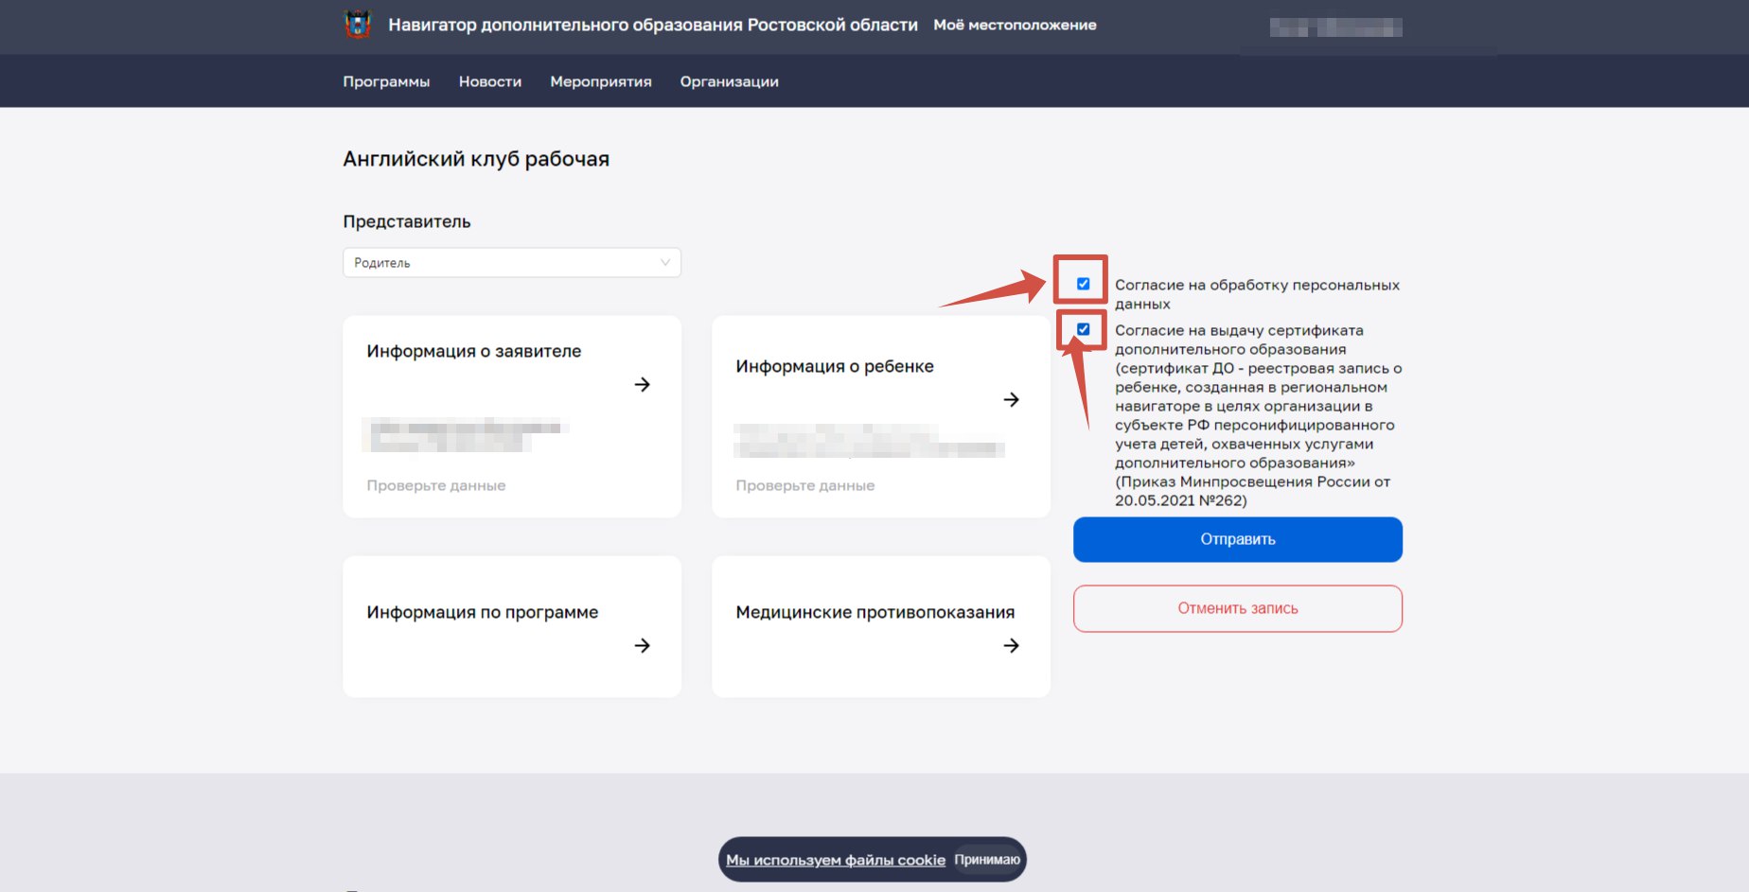Screen dimensions: 1749x892
Task: Go to Организации section
Action: 729,81
